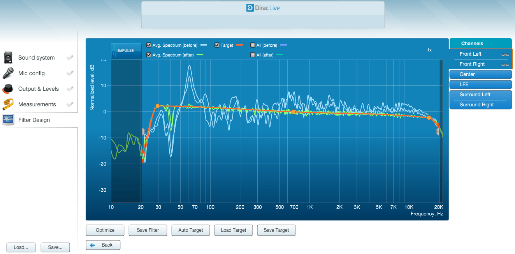The width and height of the screenshot is (515, 254).
Task: Select the Center channel
Action: coord(480,74)
